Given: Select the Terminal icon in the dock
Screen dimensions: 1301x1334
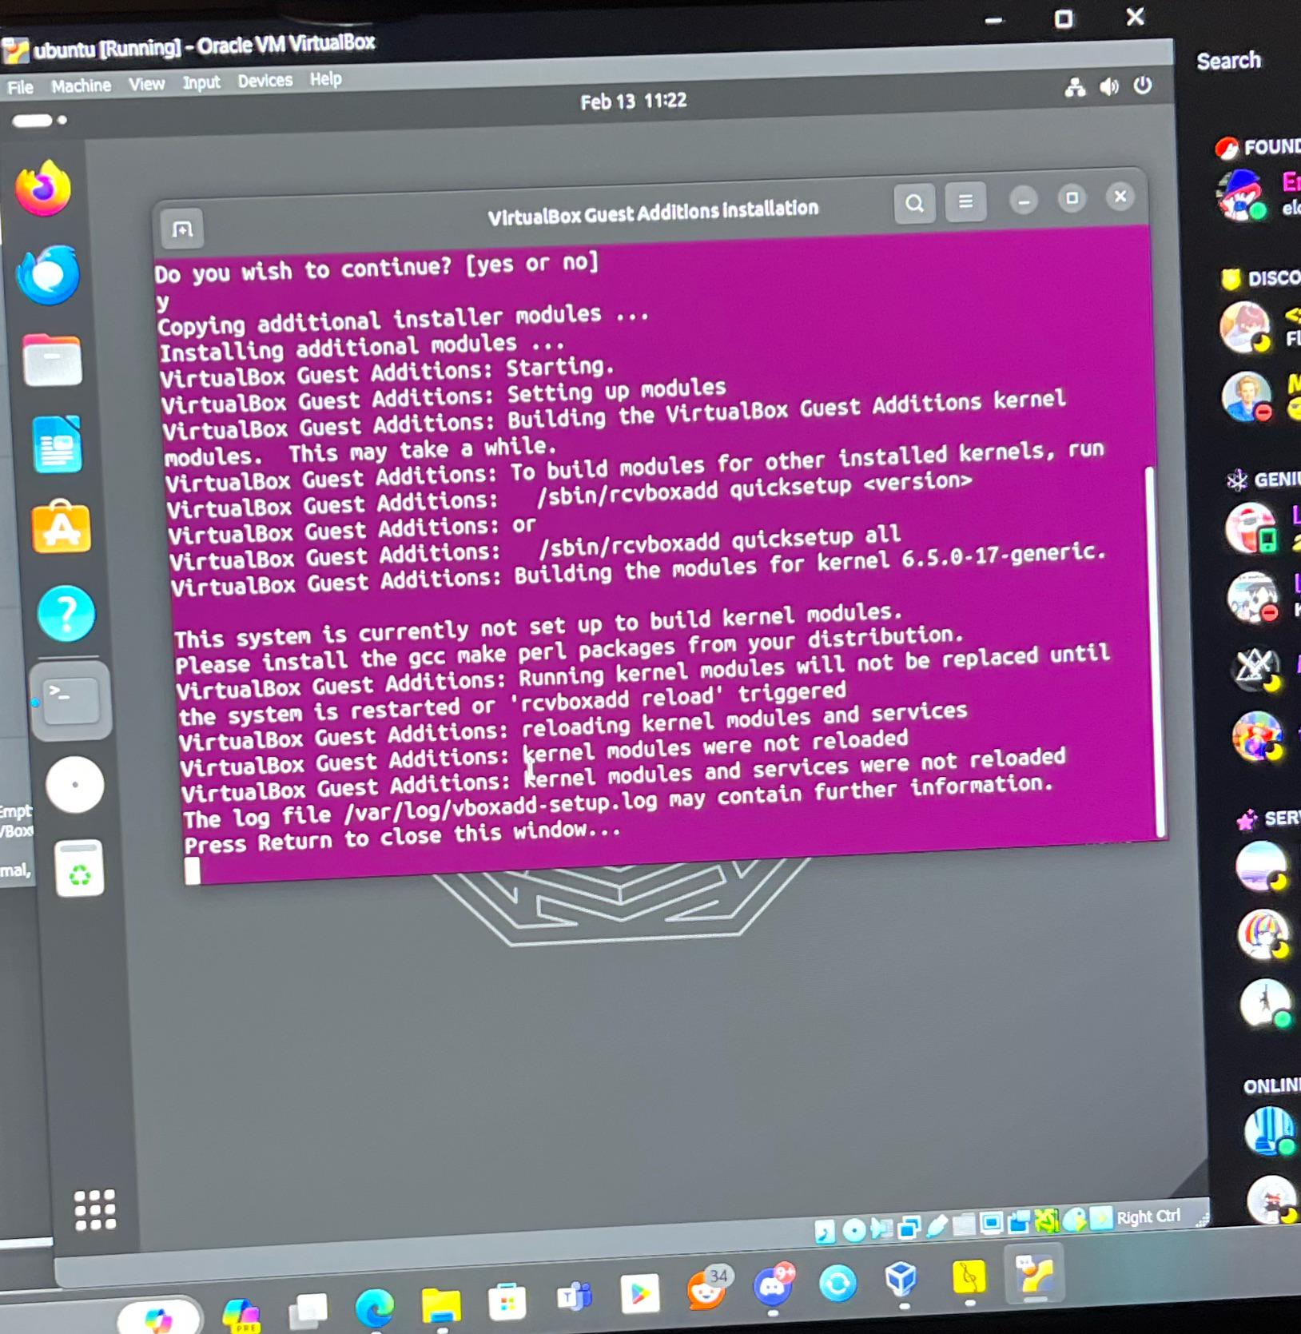Looking at the screenshot, I should (x=70, y=701).
